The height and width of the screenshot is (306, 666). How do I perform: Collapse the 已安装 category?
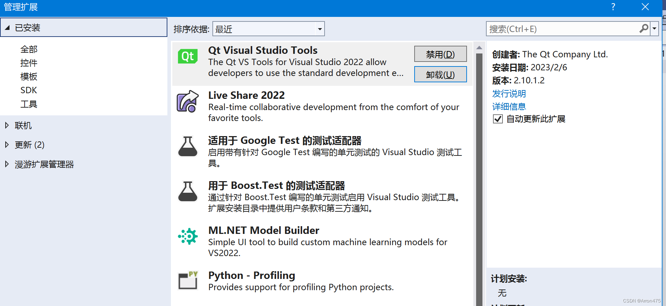pyautogui.click(x=7, y=27)
